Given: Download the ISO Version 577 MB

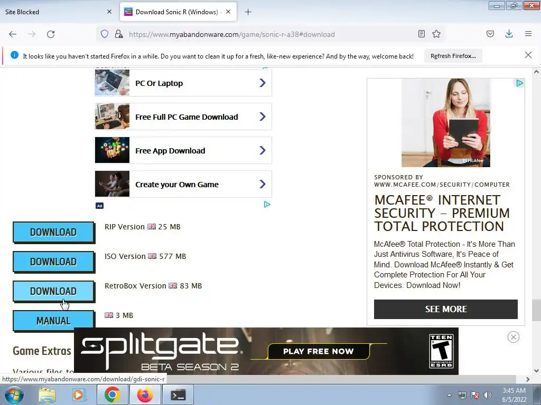Looking at the screenshot, I should tap(53, 262).
